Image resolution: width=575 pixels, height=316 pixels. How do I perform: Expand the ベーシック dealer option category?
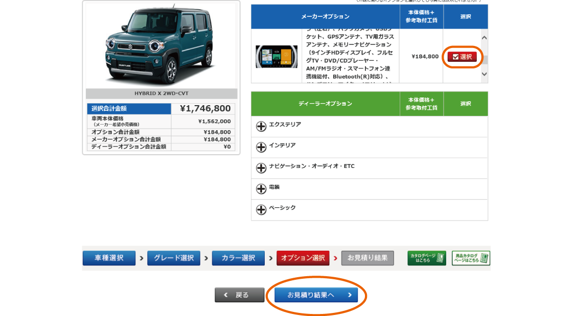(261, 210)
